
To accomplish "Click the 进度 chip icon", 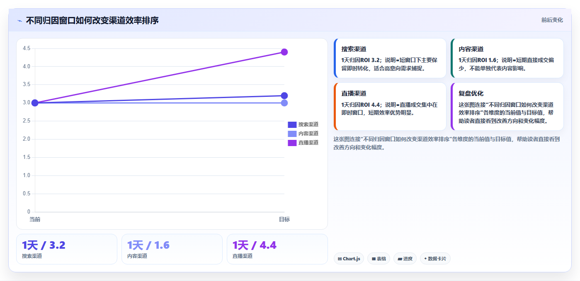I will pos(400,259).
